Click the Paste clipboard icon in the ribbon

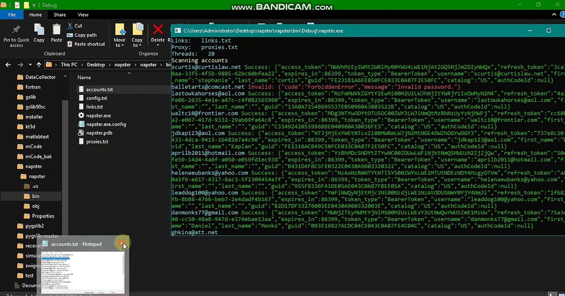pos(56,30)
